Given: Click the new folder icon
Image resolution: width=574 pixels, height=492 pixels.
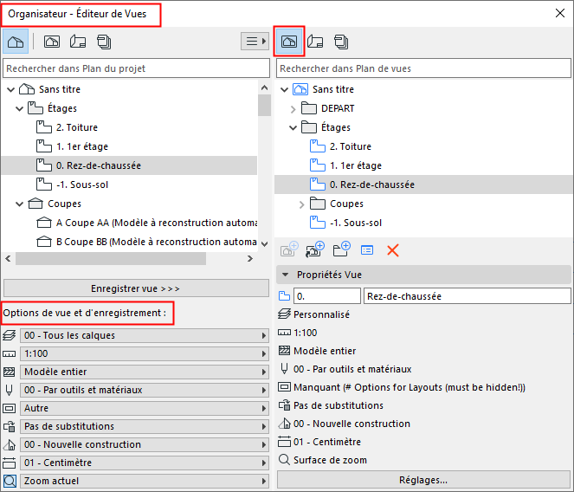Looking at the screenshot, I should click(x=342, y=249).
